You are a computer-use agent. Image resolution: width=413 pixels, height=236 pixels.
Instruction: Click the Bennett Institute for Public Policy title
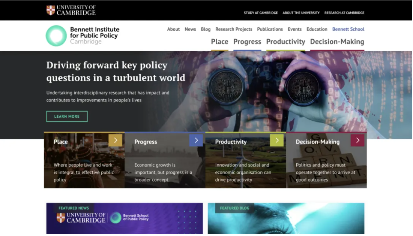pos(95,35)
